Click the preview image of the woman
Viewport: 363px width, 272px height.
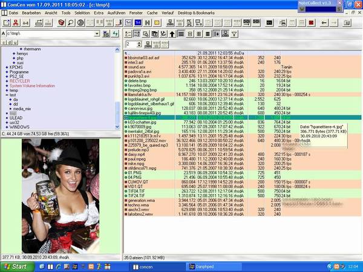click(x=60, y=196)
